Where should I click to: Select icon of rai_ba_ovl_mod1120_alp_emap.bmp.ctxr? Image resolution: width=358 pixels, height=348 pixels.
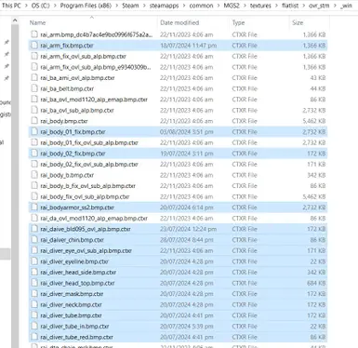point(34,100)
